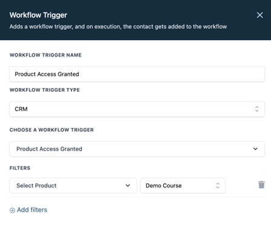Viewport: 271px width, 226px height.
Task: Open the trigger type field showing CRM
Action: [137, 109]
